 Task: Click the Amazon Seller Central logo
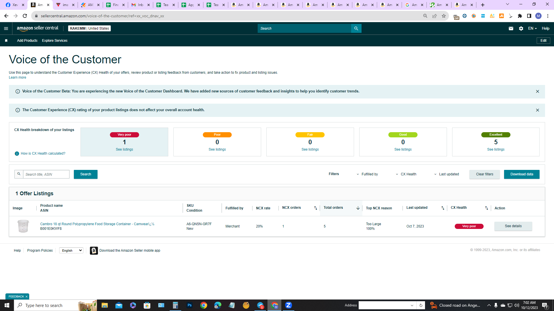click(x=38, y=28)
